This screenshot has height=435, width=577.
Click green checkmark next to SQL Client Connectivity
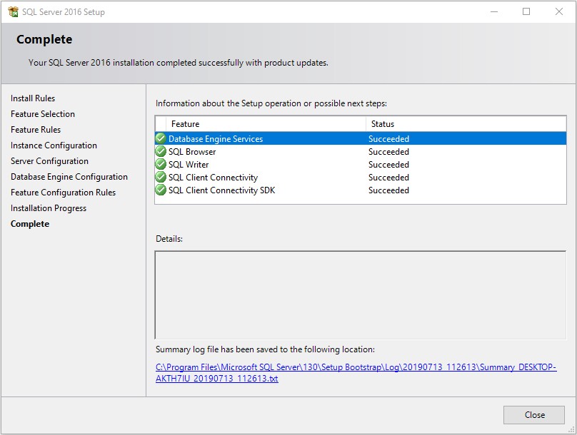(x=161, y=177)
